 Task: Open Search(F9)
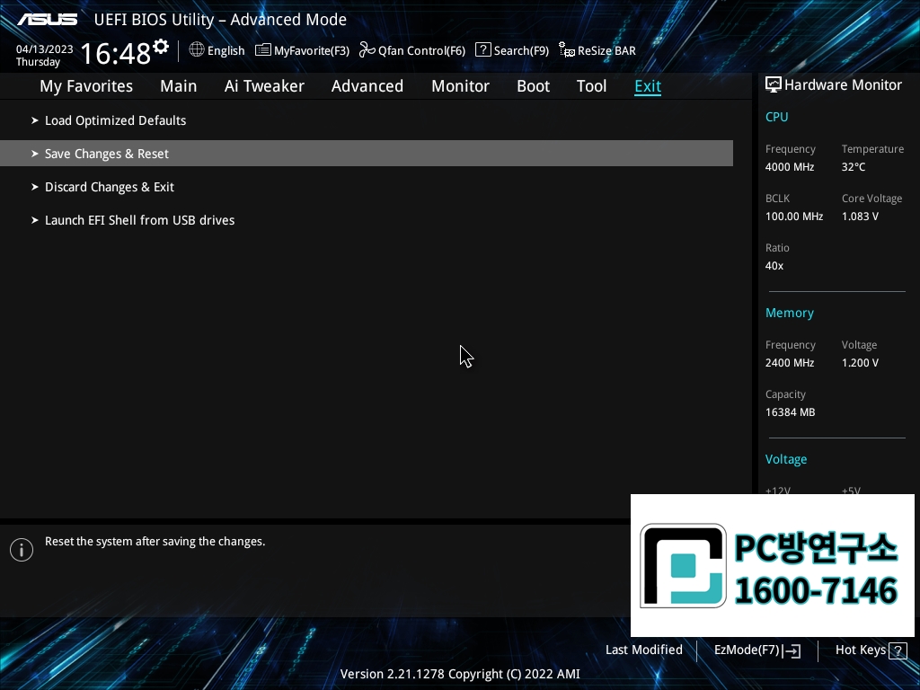[521, 51]
